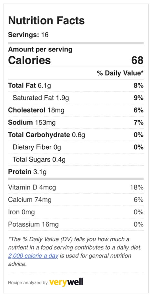The image size is (153, 296).
Task: Click the verywell logo
Action: 66,282
